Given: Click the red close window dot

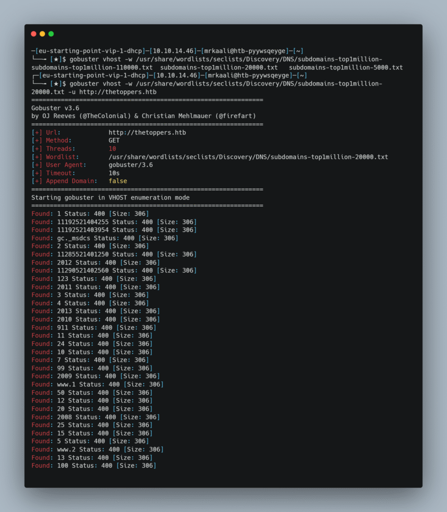Looking at the screenshot, I should (33, 34).
